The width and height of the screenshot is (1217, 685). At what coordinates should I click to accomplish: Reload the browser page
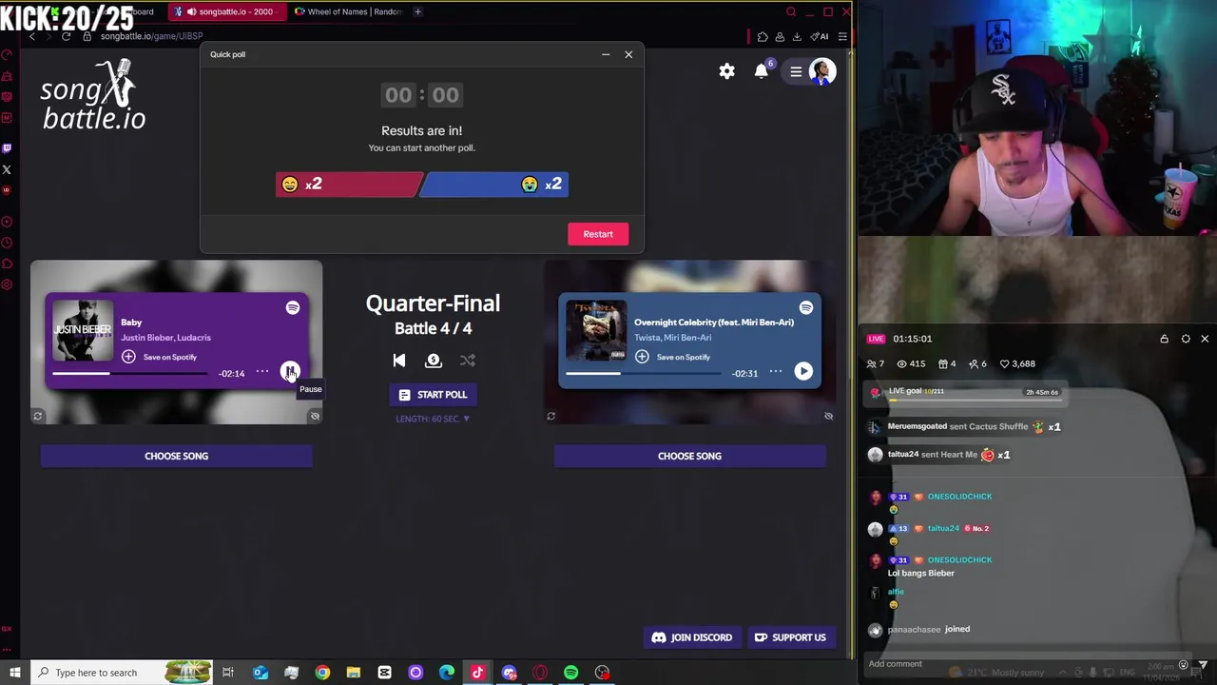(x=66, y=36)
